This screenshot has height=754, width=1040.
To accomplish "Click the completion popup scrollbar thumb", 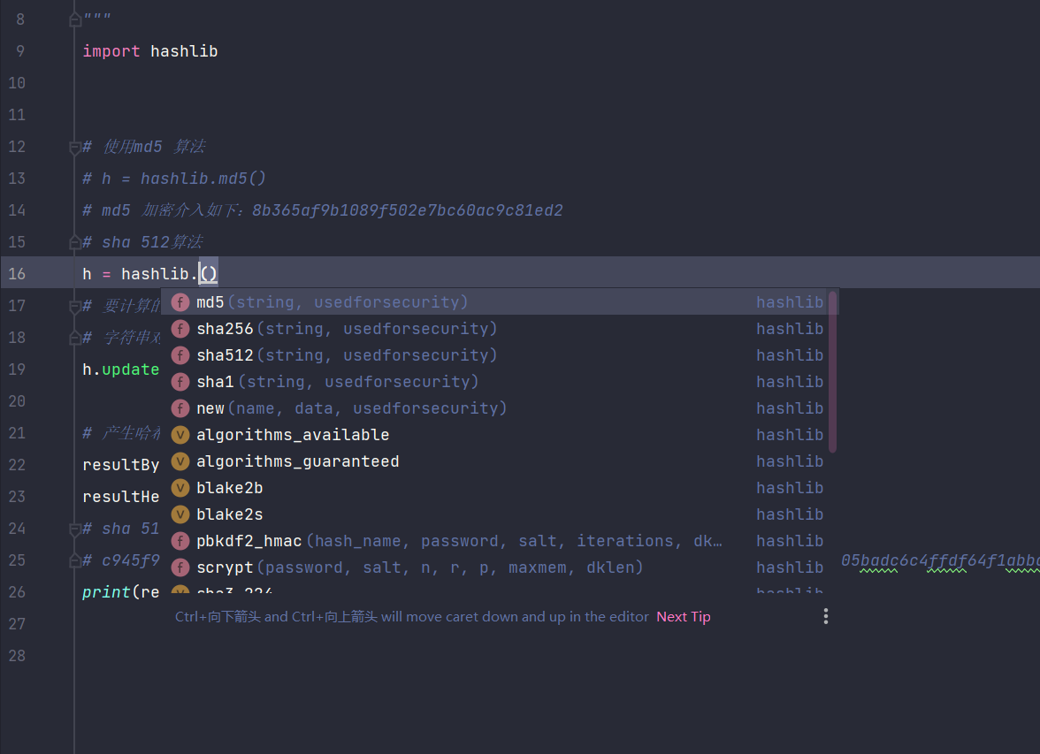I will point(832,371).
